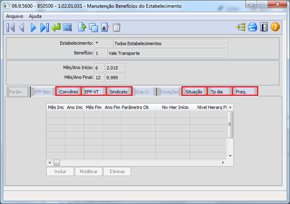Click the Nível Hierarq Fi column header
The image size is (290, 204).
(208, 107)
